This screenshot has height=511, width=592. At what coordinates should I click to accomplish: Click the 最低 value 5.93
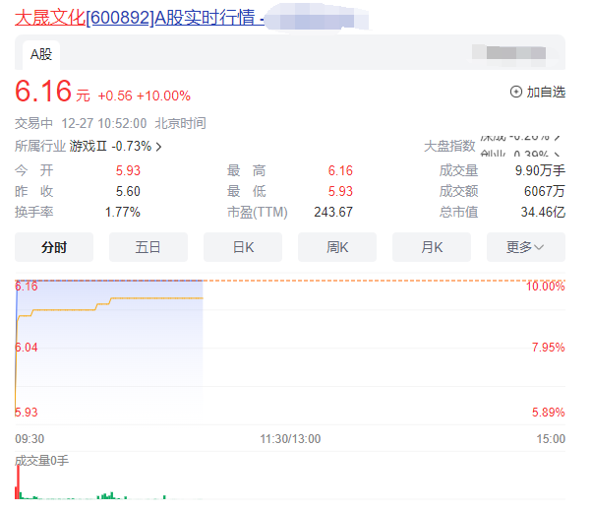click(x=340, y=191)
